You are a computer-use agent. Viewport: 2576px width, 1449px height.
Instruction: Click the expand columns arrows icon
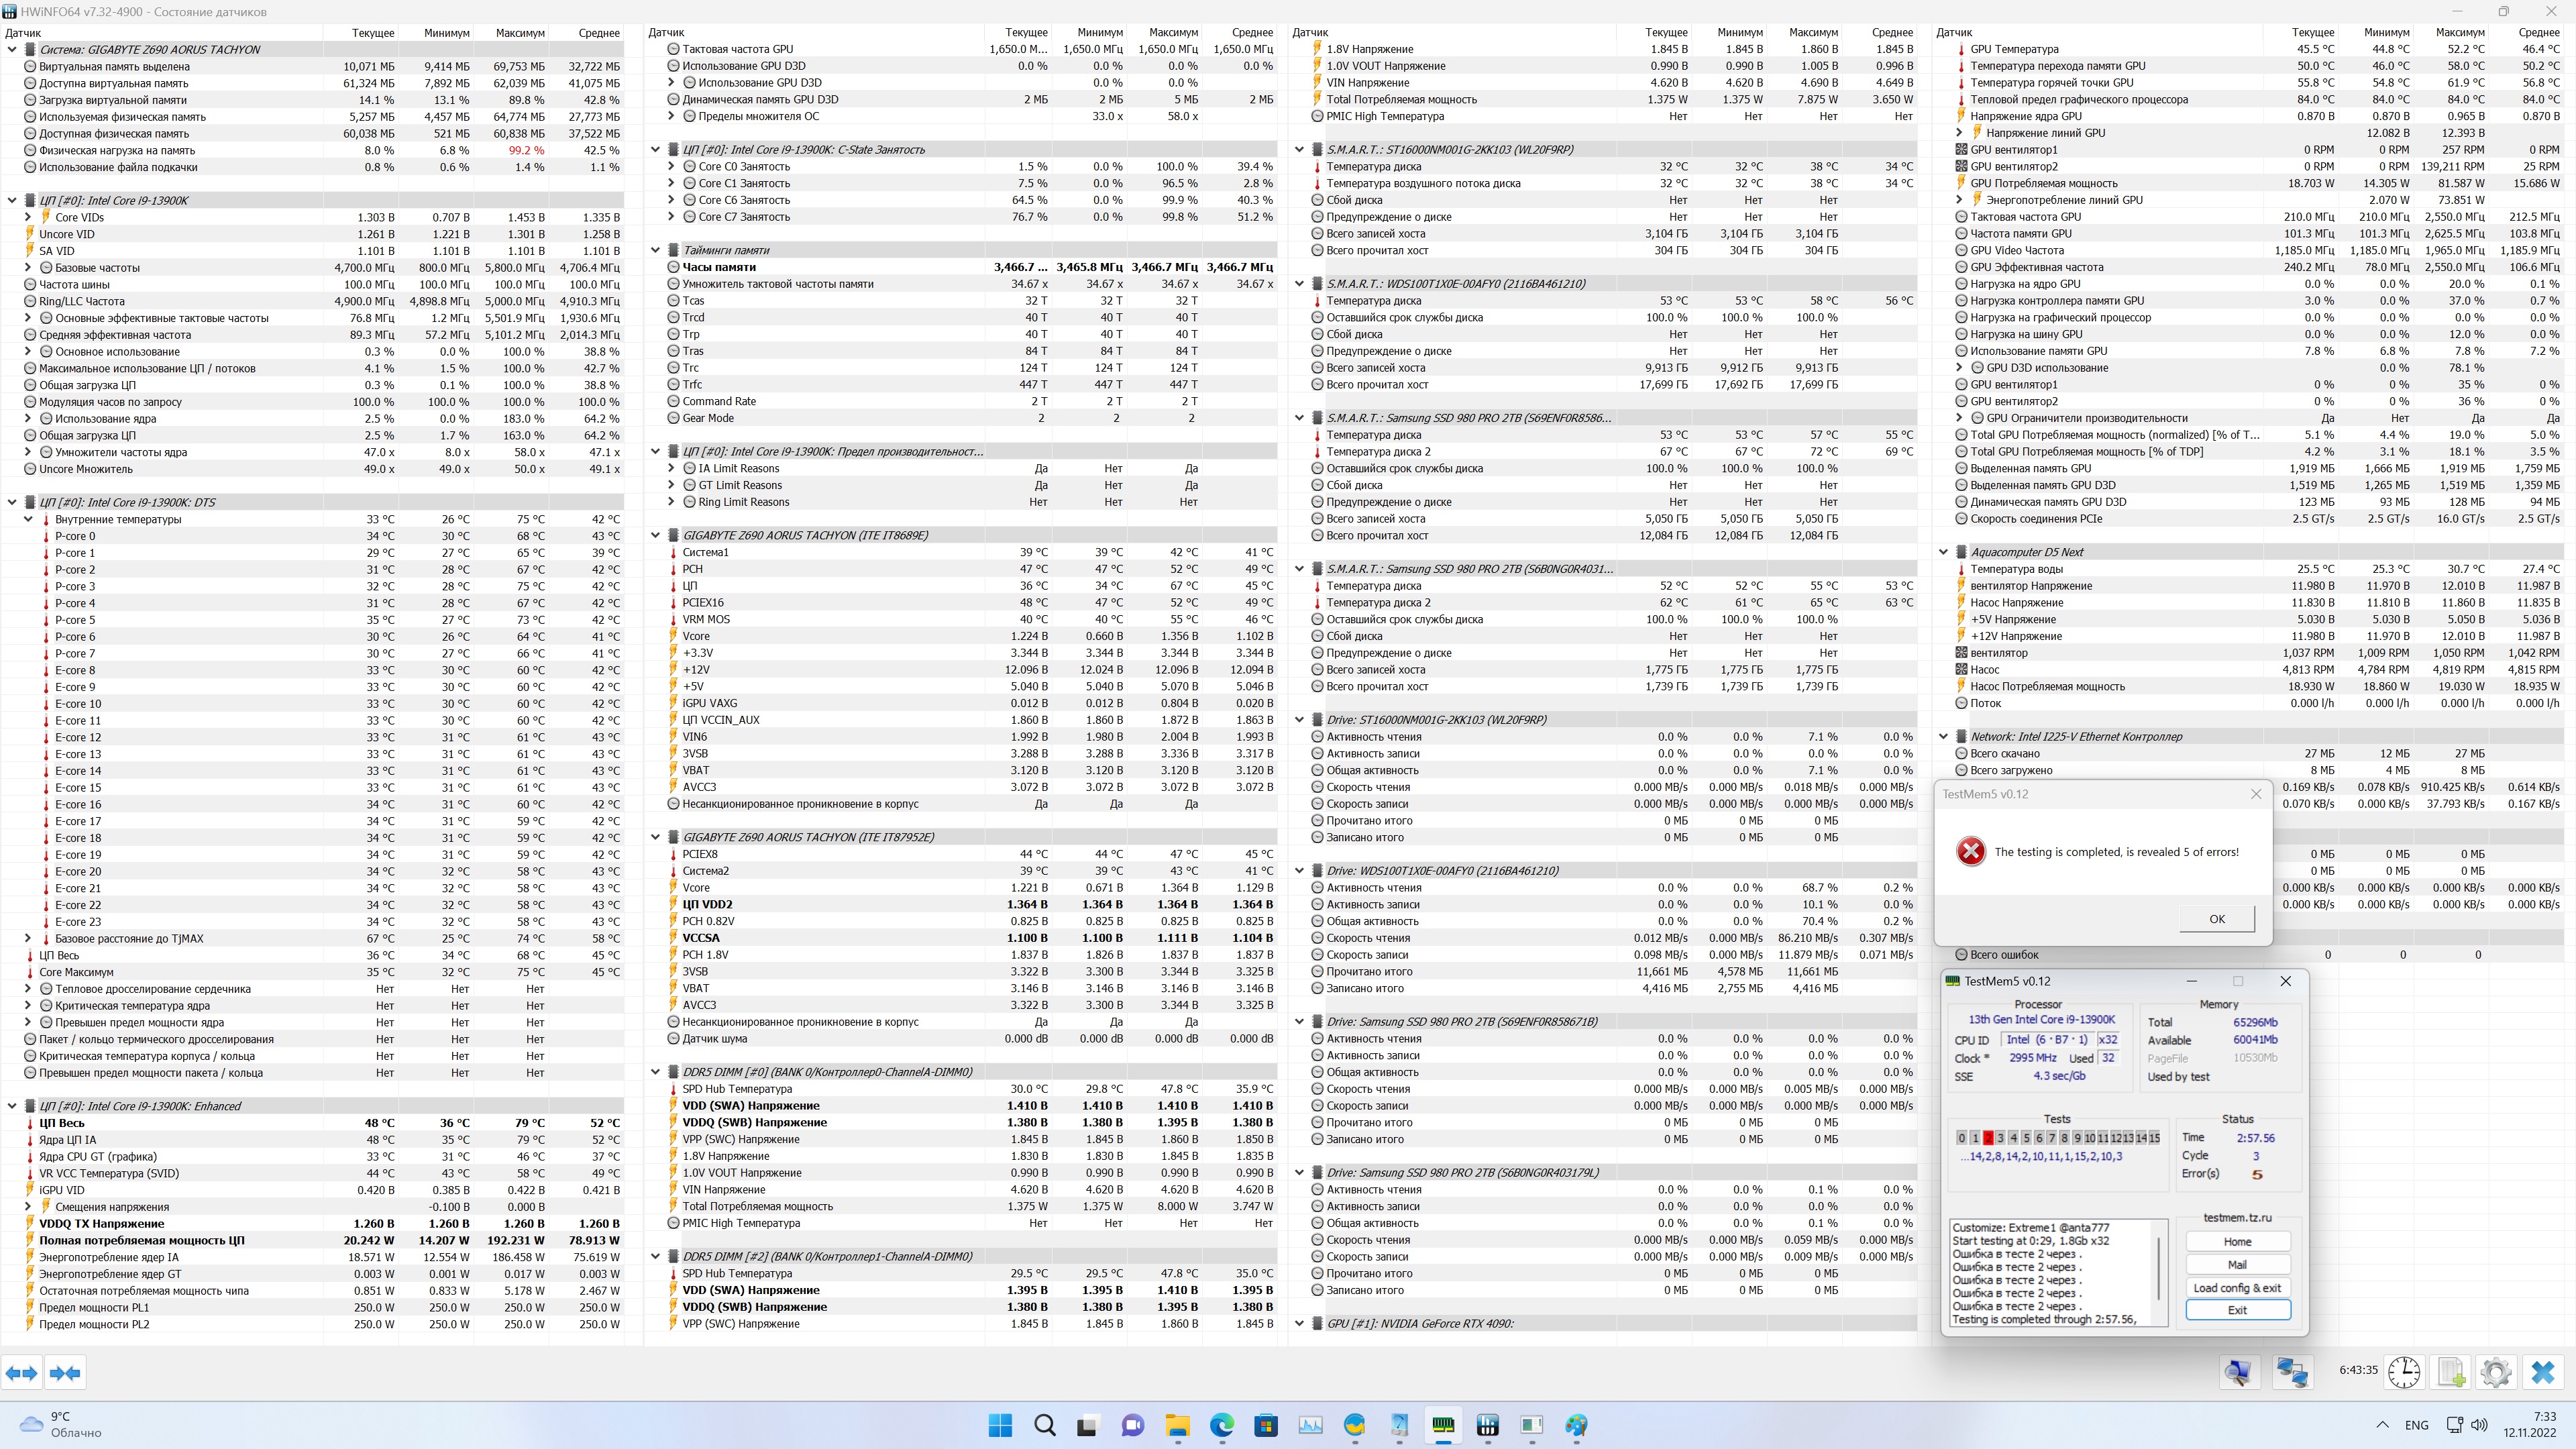pyautogui.click(x=22, y=1373)
